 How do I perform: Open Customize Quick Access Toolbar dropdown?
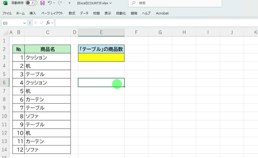(70, 3)
